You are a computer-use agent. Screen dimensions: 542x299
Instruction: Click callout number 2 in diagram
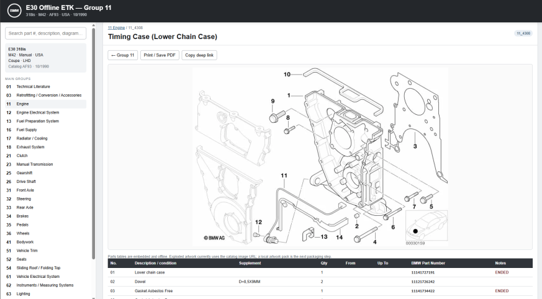point(357,226)
